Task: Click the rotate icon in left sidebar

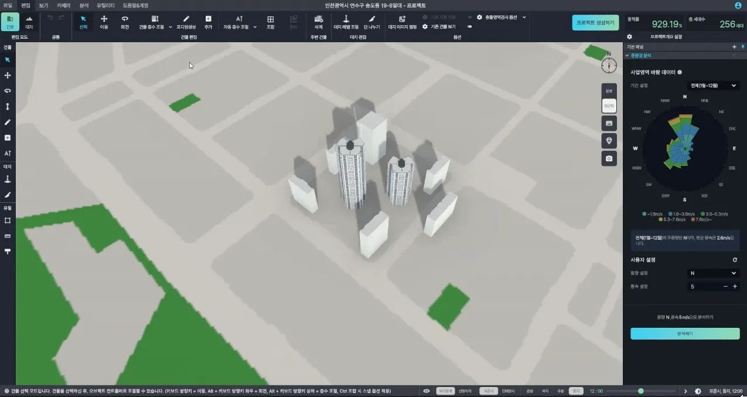Action: pyautogui.click(x=8, y=91)
